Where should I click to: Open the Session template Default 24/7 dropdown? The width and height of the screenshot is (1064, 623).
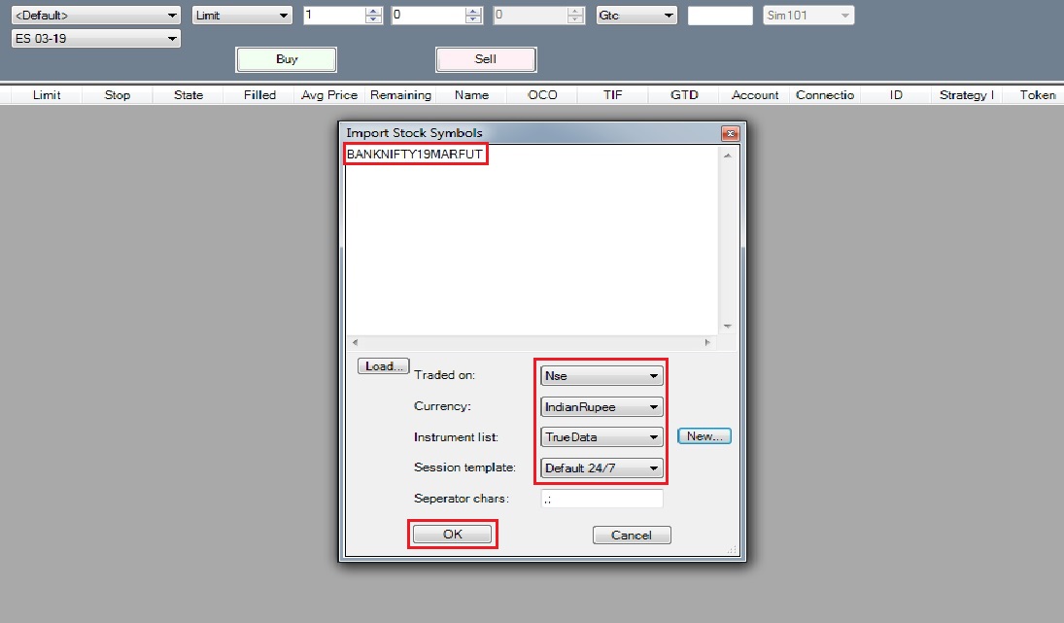(x=601, y=467)
